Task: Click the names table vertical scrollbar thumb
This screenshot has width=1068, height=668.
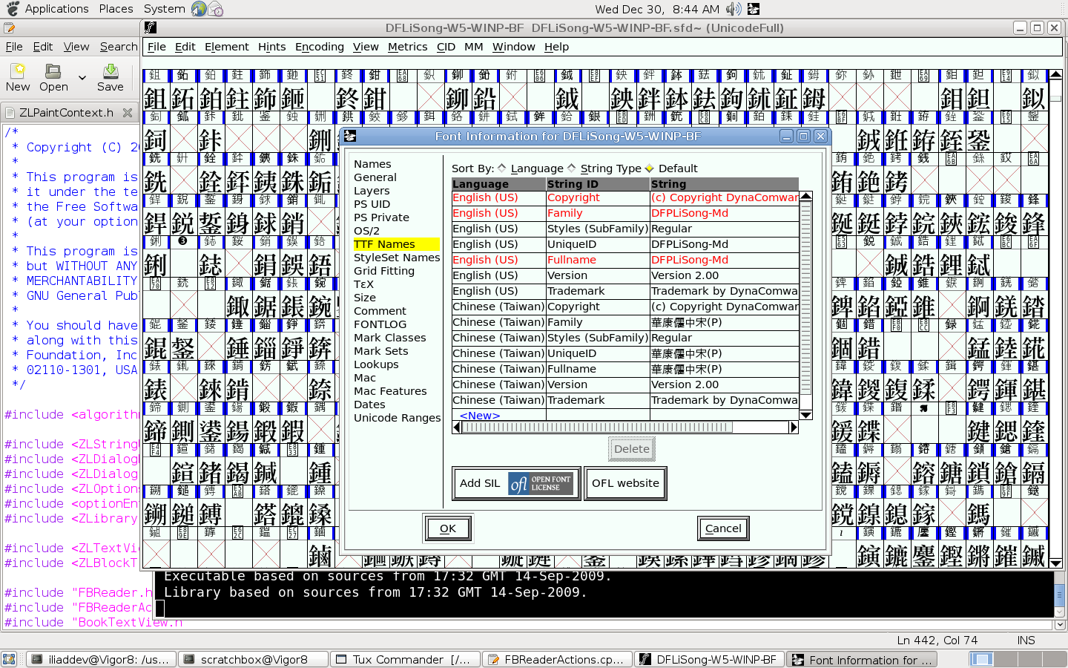Action: [806, 298]
